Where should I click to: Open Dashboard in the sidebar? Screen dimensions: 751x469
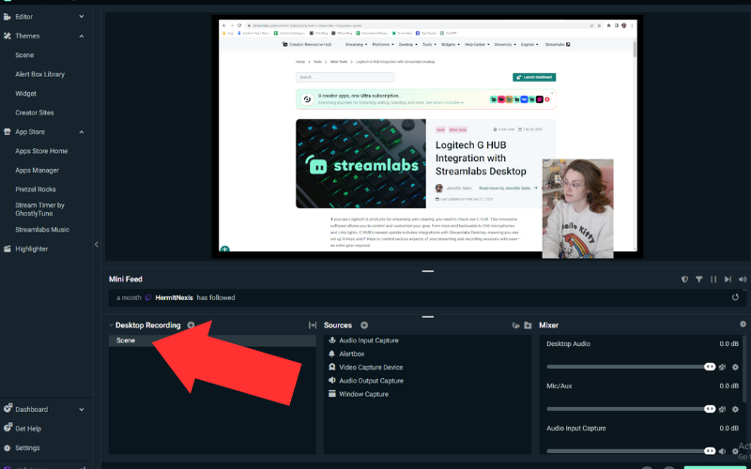(x=31, y=409)
